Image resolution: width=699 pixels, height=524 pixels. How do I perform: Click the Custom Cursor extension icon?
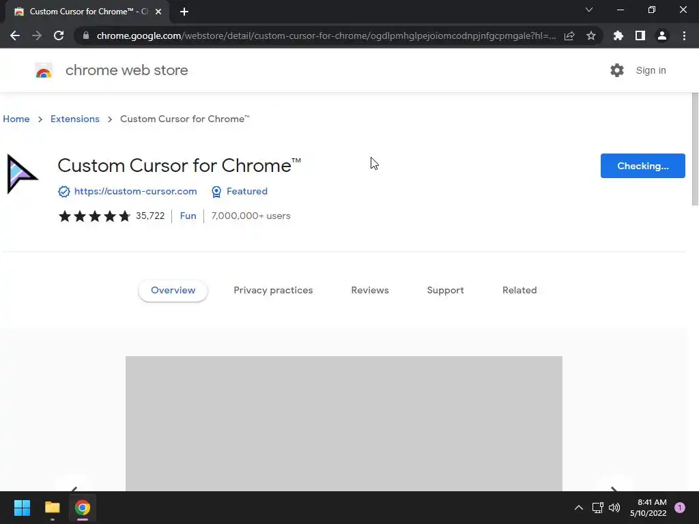coord(22,174)
